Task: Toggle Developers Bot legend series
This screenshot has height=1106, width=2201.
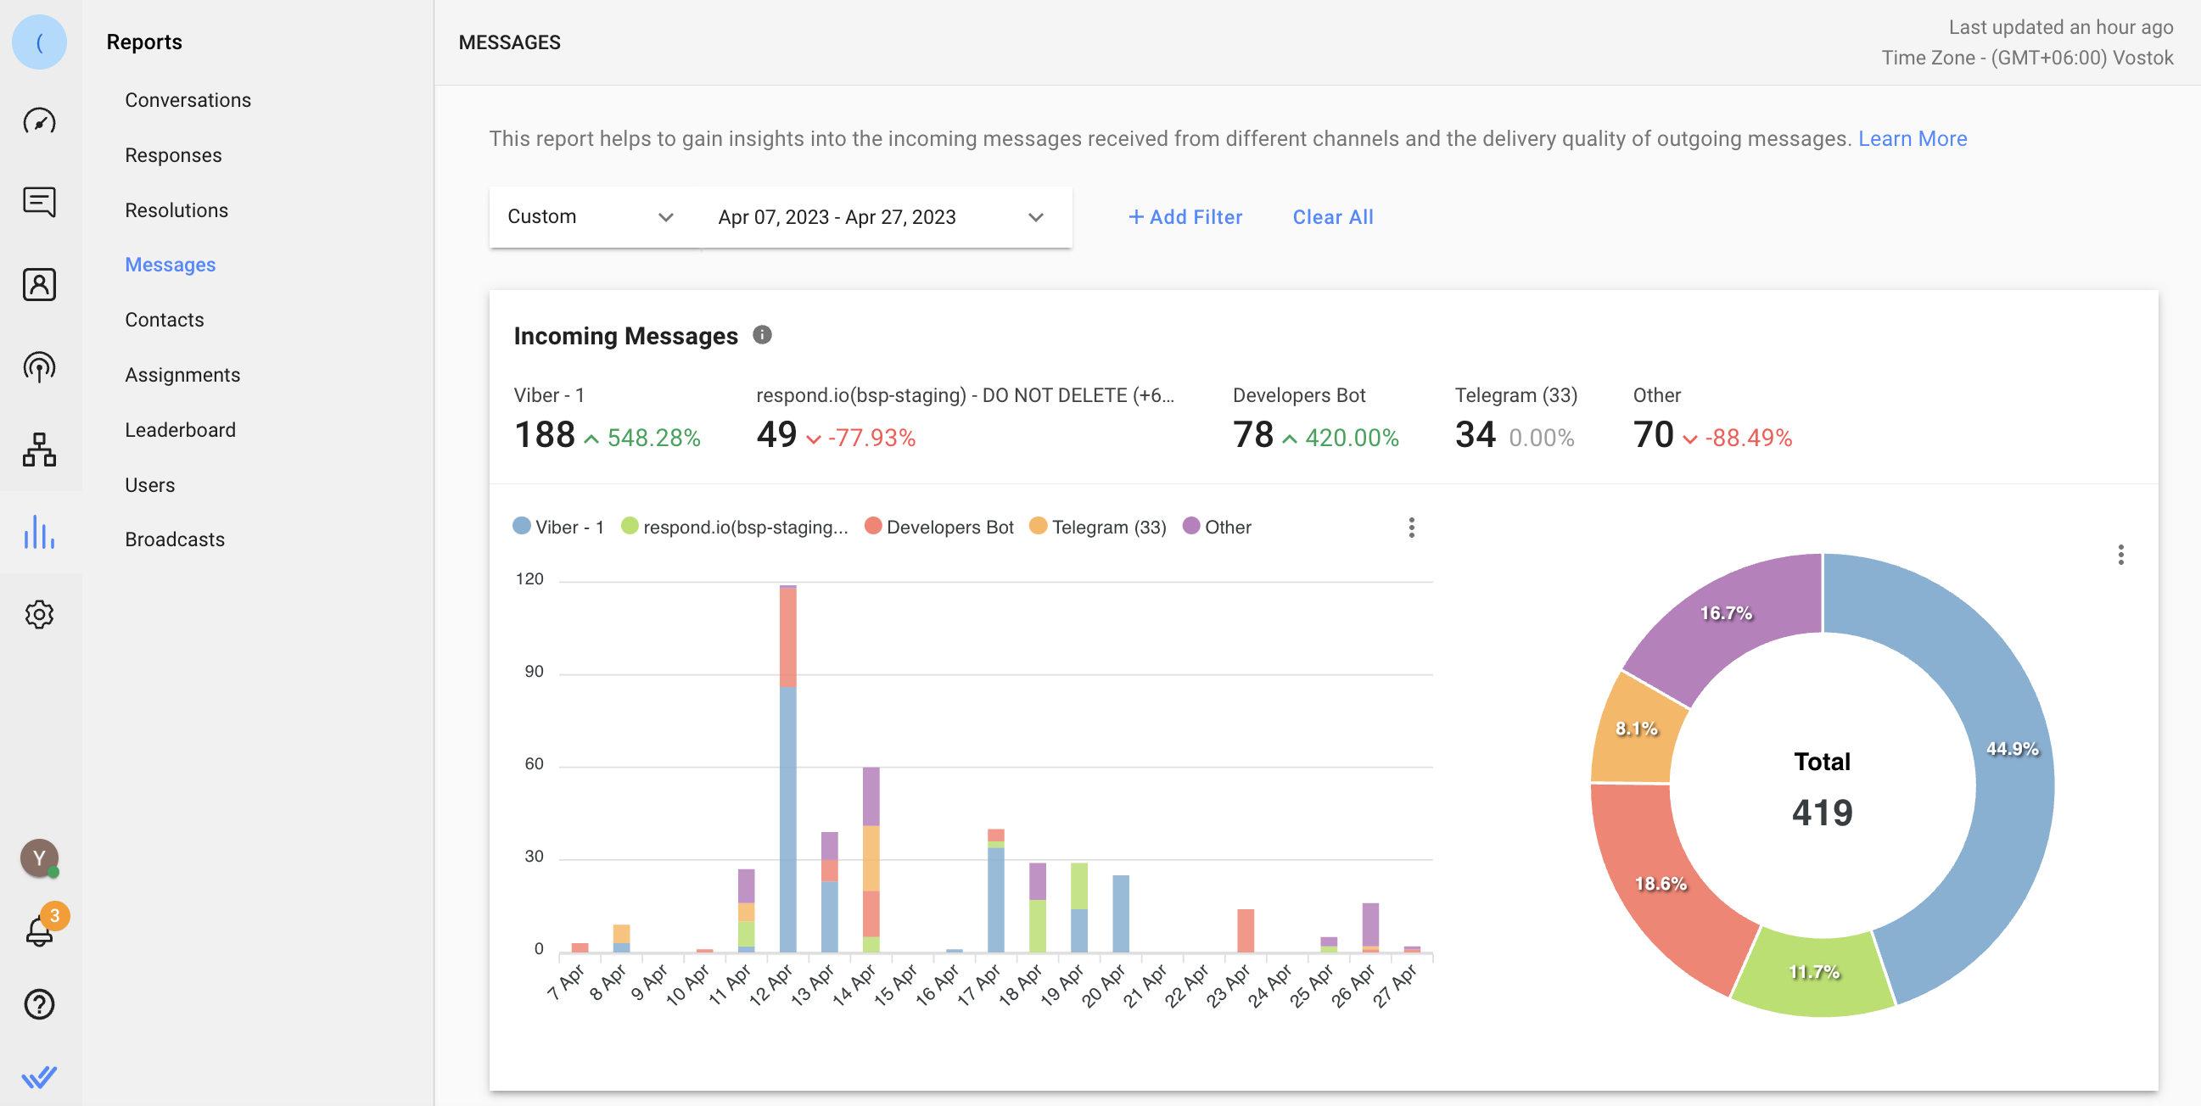Action: pos(938,527)
